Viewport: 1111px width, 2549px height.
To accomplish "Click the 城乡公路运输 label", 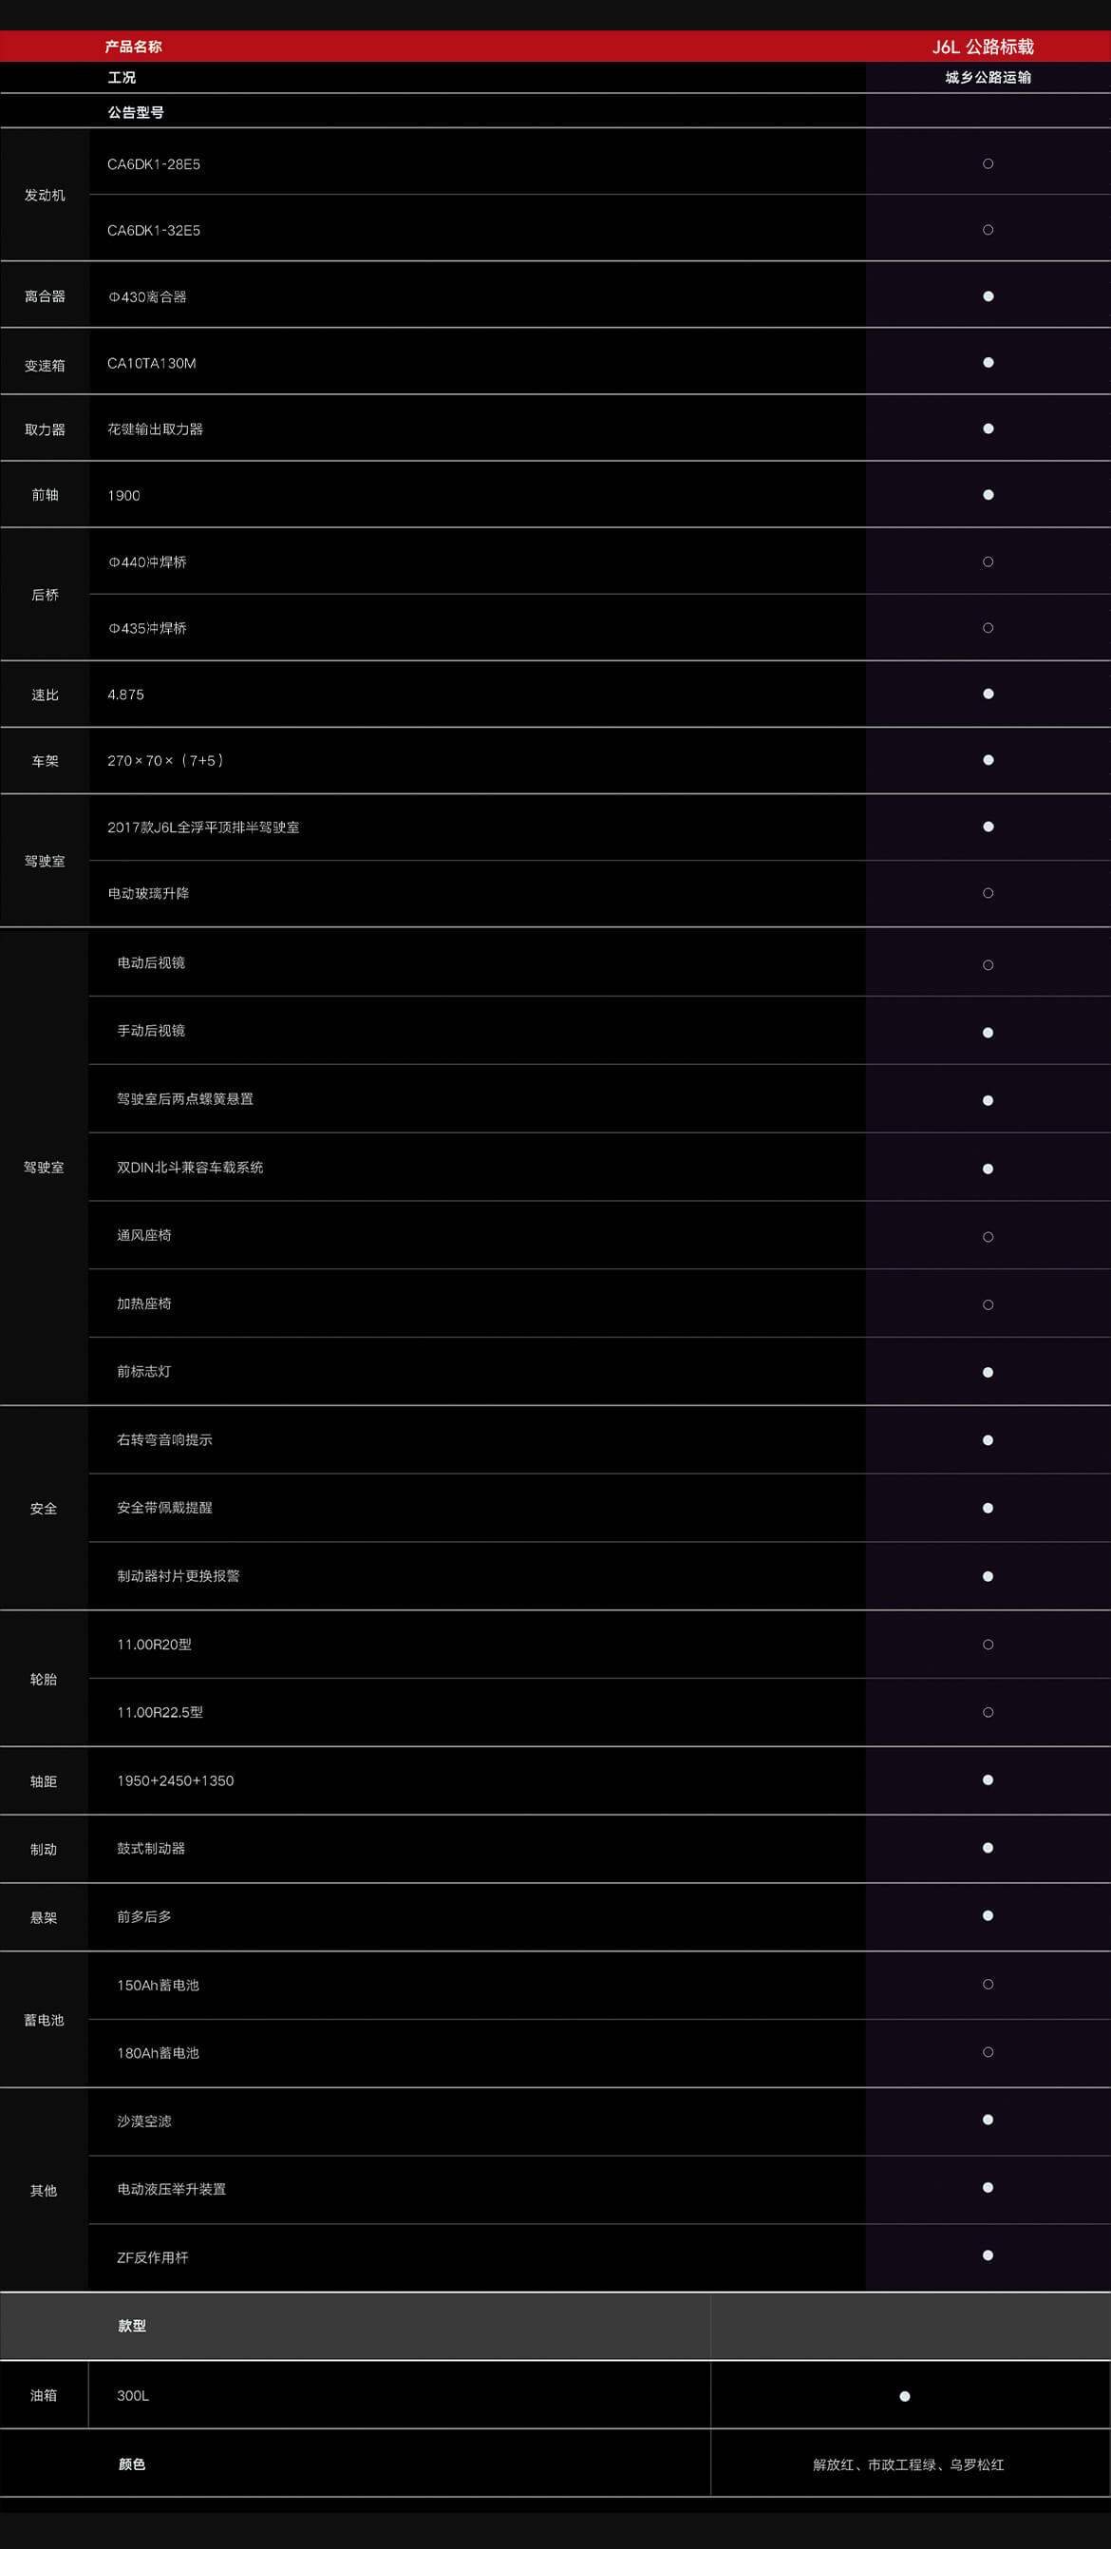I will coord(988,77).
